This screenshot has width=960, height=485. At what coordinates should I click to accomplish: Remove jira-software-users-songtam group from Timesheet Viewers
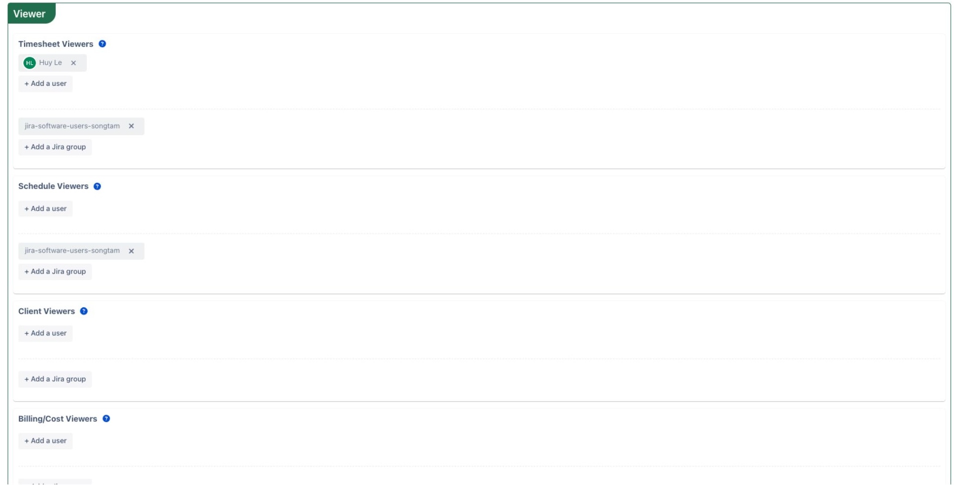coord(131,126)
